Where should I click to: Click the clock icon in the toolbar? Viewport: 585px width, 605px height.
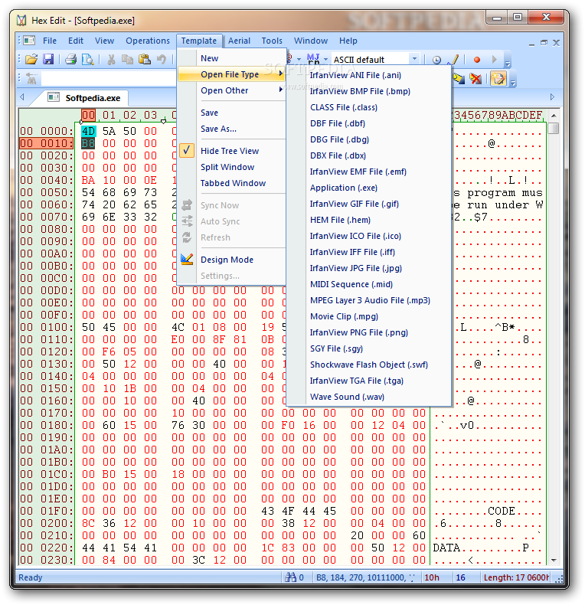(x=436, y=60)
